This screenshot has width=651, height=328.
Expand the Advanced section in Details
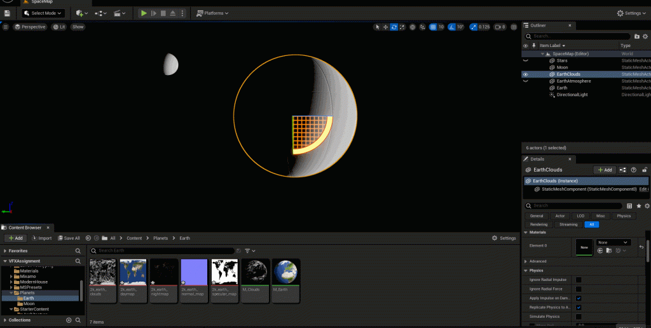(x=538, y=261)
